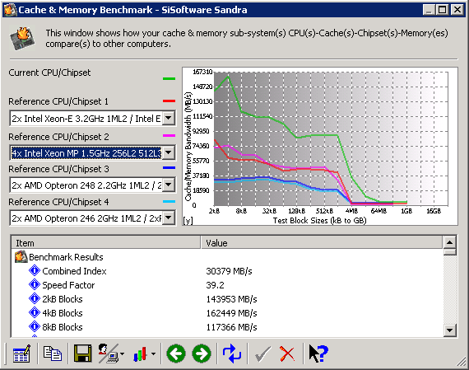Click the magenta Reference CPU/Chipset 2 swatch
Screen dimensions: 469x370
point(169,136)
